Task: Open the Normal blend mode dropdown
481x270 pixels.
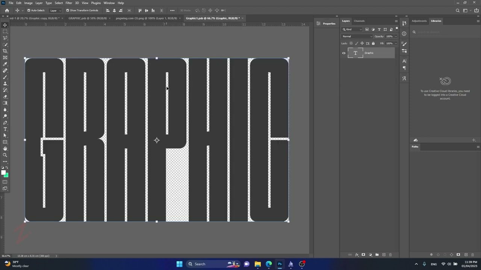Action: [357, 36]
